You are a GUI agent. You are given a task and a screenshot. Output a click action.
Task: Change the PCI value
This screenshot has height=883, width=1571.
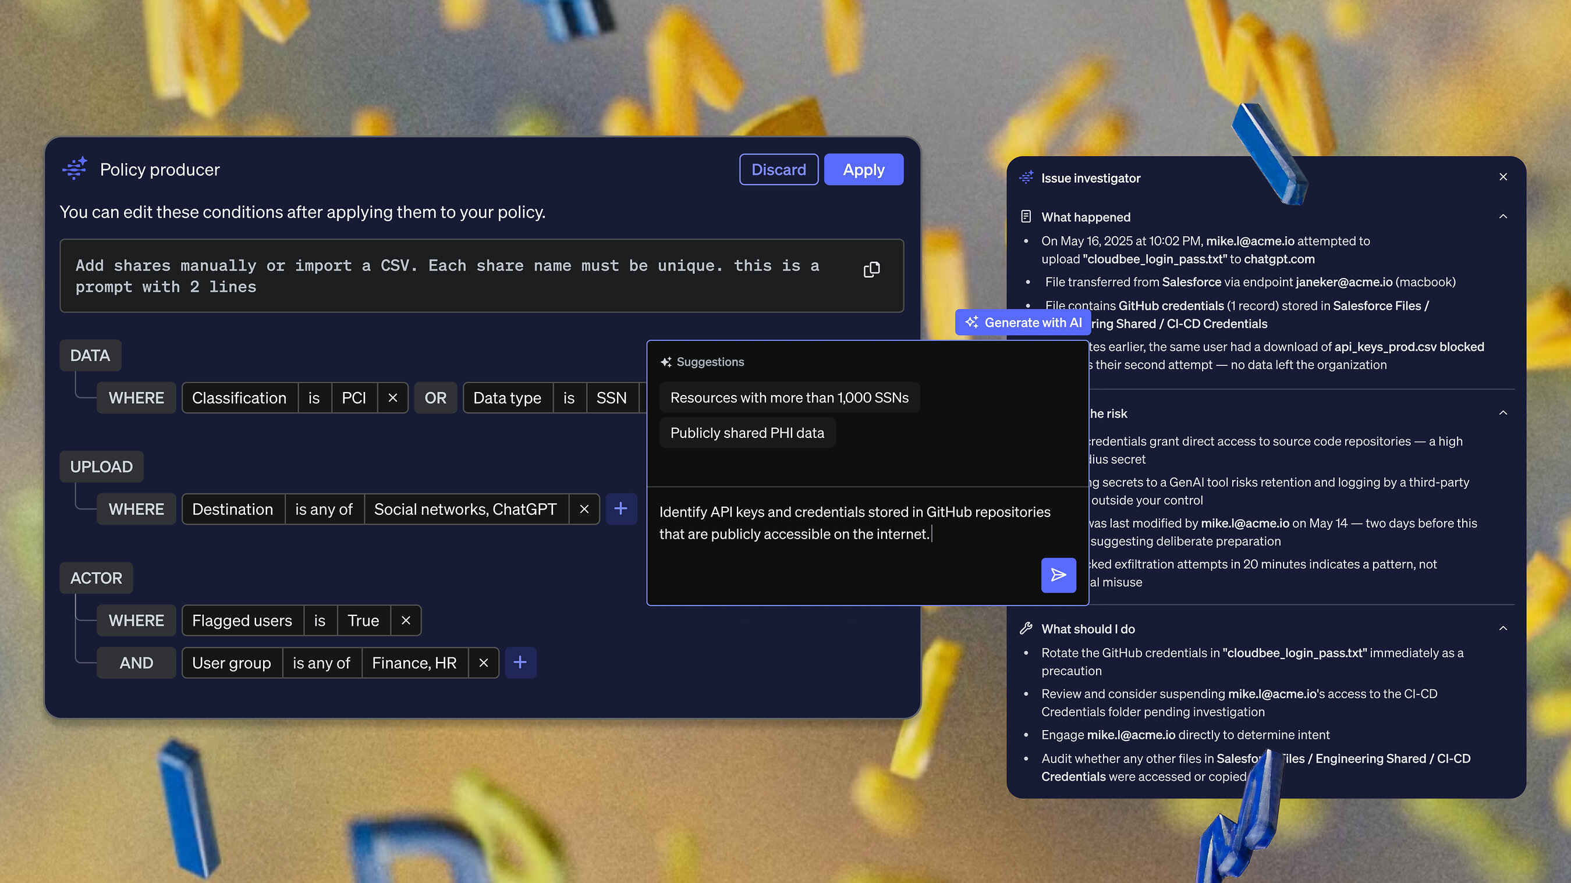point(354,398)
